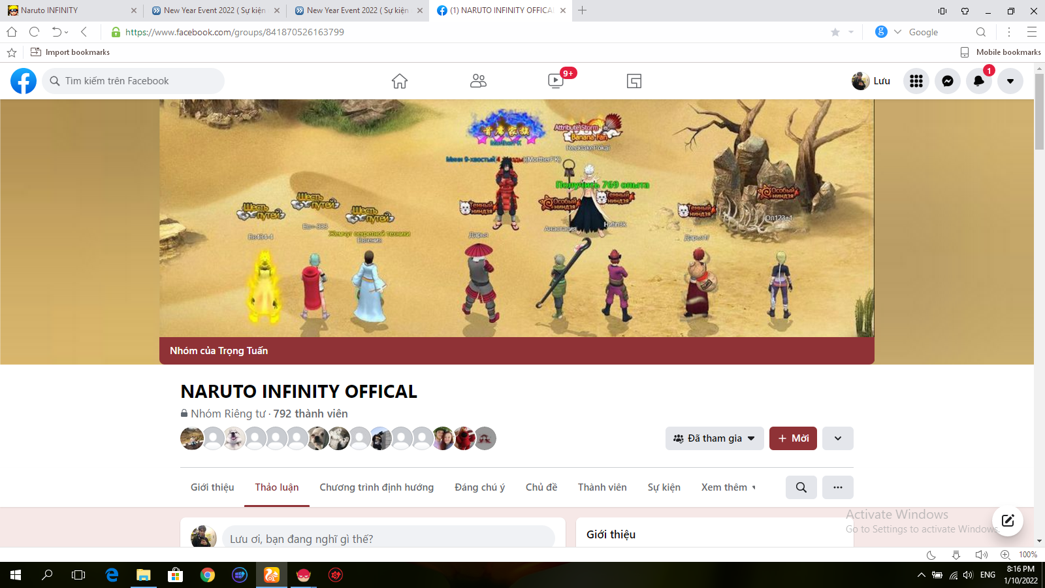
Task: Switch to the Chủ đề tab
Action: (541, 487)
